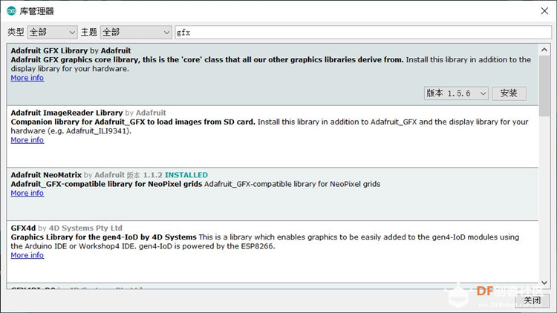This screenshot has width=557, height=313.
Task: Open More info for Adafruit ImageReader Library
Action: [27, 140]
